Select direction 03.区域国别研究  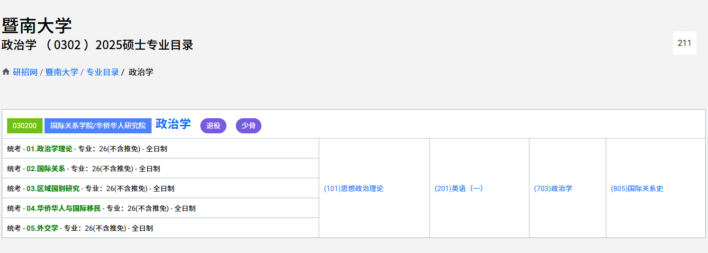pos(53,189)
